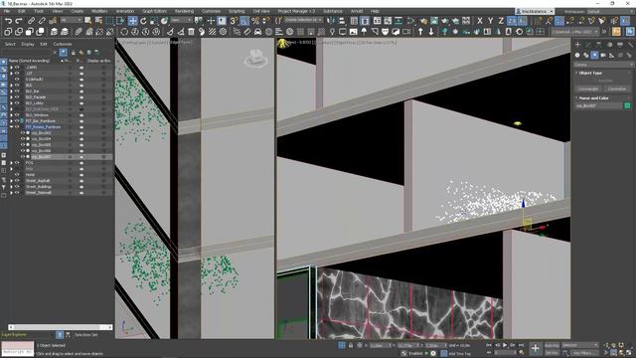636x358 pixels.
Task: Activate the Select and Scale tool
Action: 154,21
